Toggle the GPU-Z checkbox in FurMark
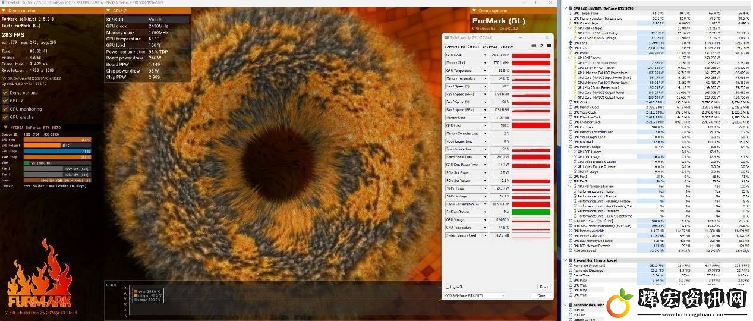 pyautogui.click(x=5, y=100)
